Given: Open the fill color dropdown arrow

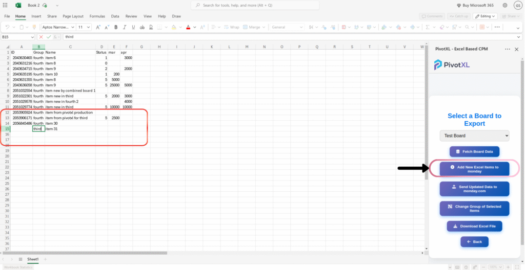Looking at the screenshot, I should [x=180, y=27].
